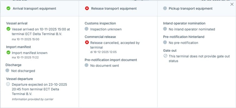Click red cross icon beside Release transport equipment
The width and height of the screenshot is (236, 108).
(87, 8)
